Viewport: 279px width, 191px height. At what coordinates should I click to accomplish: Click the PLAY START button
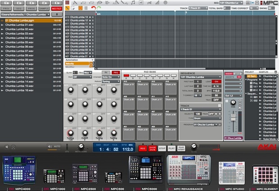(x=181, y=148)
